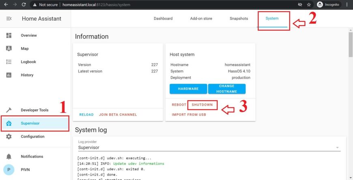
Task: Click the Map icon in sidebar
Action: (x=9, y=49)
